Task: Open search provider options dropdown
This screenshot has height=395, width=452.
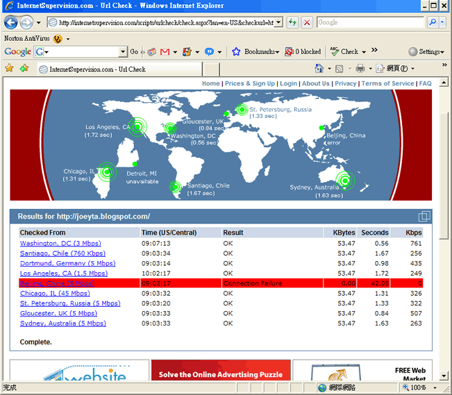Action: 442,22
